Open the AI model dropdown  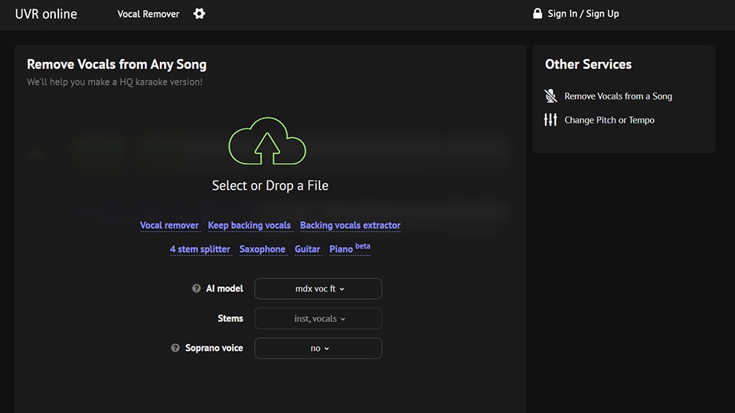[318, 289]
